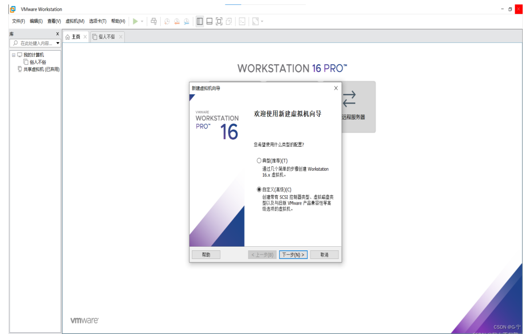Collapse the 我的计算机 tree node

(x=13, y=55)
